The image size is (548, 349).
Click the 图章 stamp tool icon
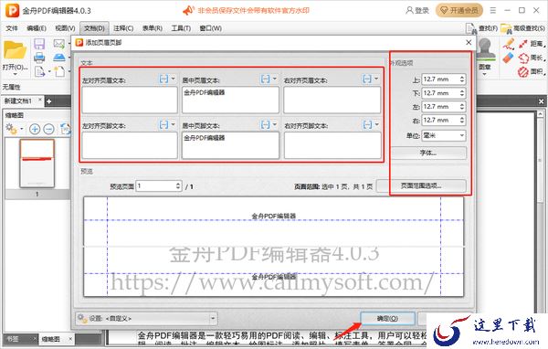coord(486,50)
